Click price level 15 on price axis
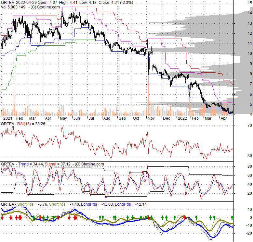Image resolution: width=253 pixels, height=242 pixels. click(250, 3)
